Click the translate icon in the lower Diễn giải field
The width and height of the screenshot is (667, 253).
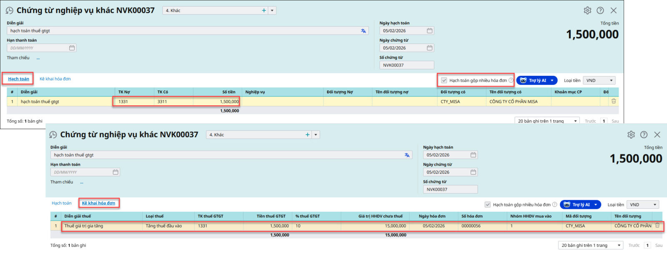pyautogui.click(x=407, y=155)
